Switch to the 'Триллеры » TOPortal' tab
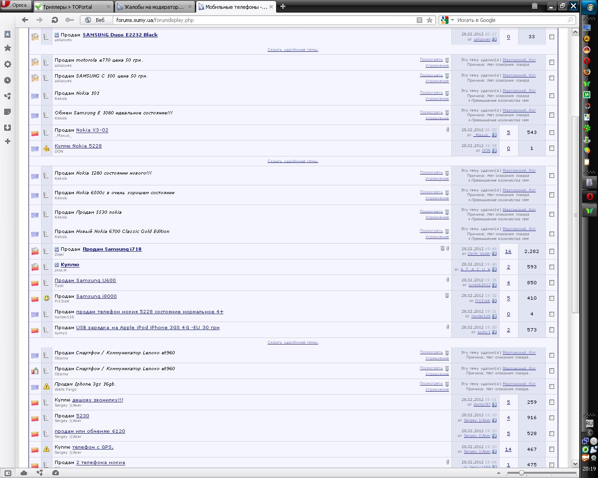 [x=72, y=7]
